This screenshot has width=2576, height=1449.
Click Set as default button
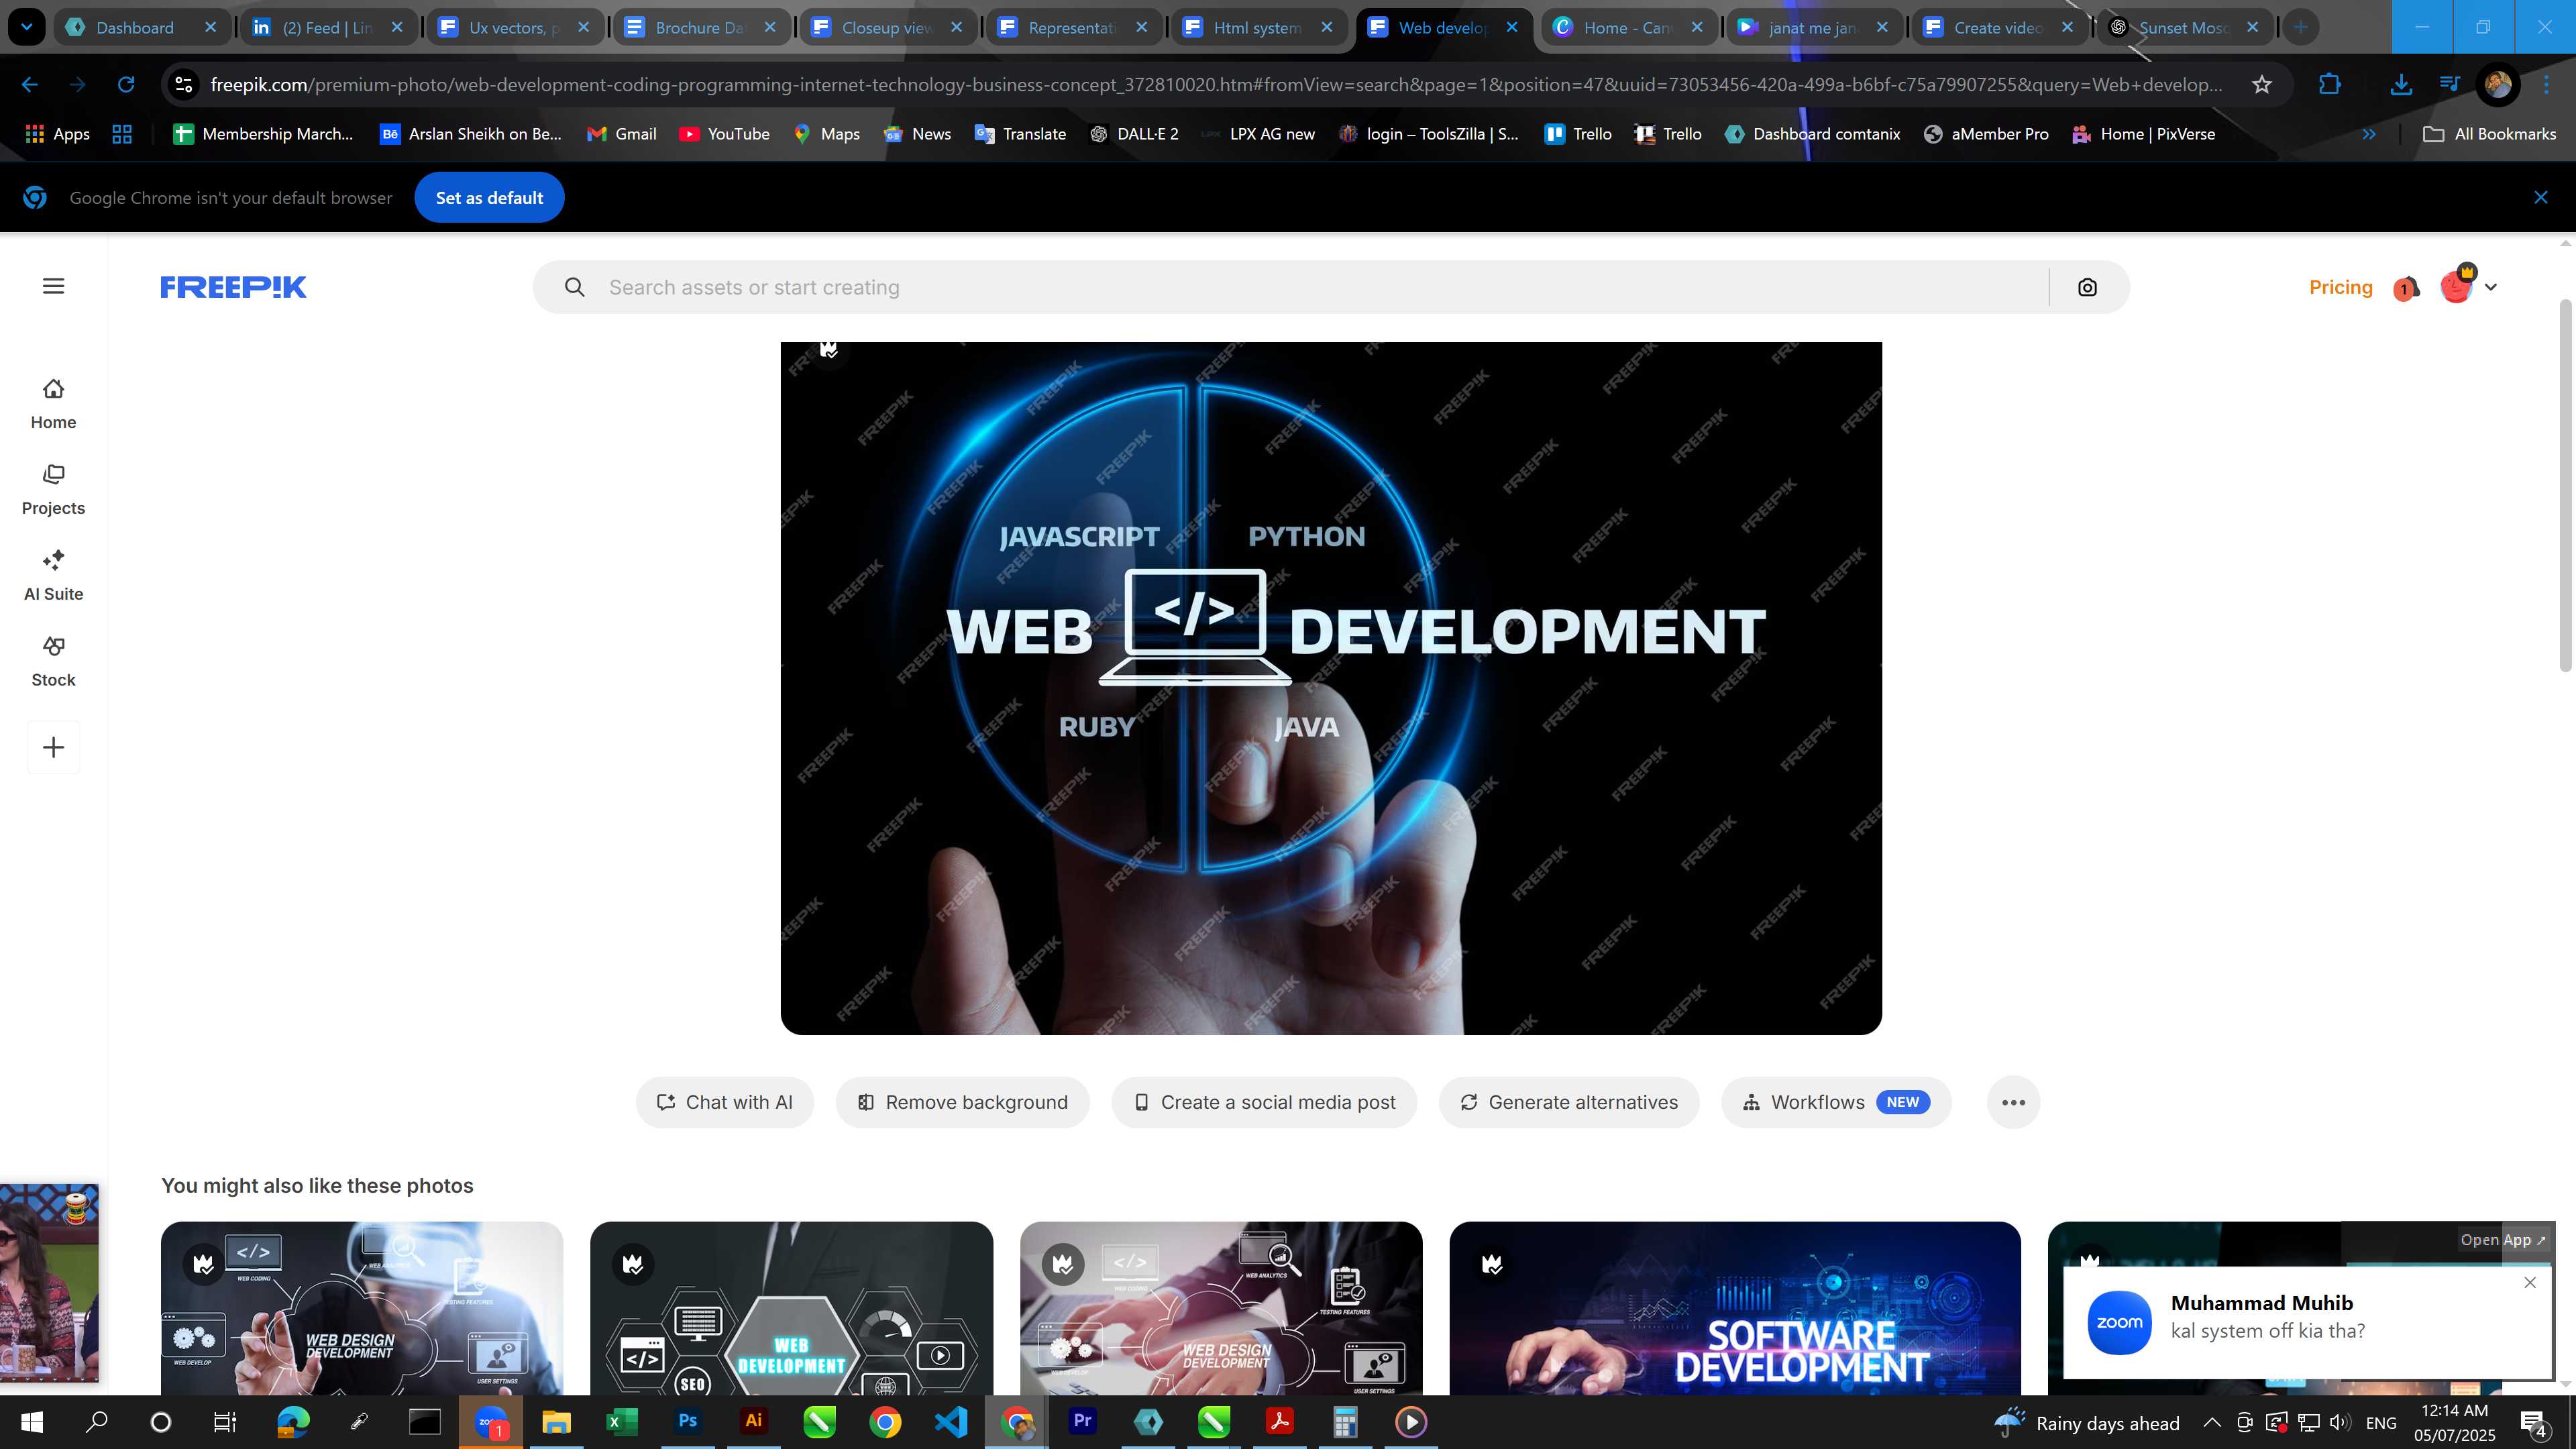(x=489, y=198)
